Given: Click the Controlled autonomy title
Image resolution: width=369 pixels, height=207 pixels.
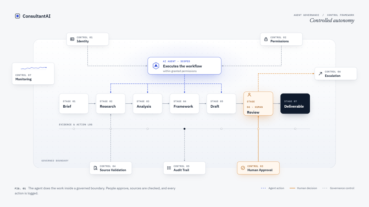Looking at the screenshot, I should pos(332,21).
